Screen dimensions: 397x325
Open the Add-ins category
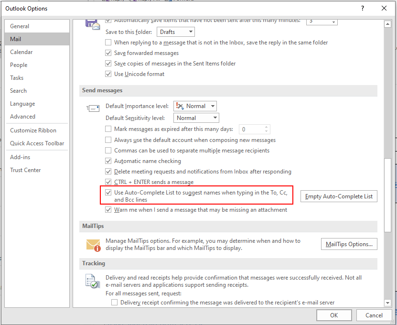[x=37, y=157]
